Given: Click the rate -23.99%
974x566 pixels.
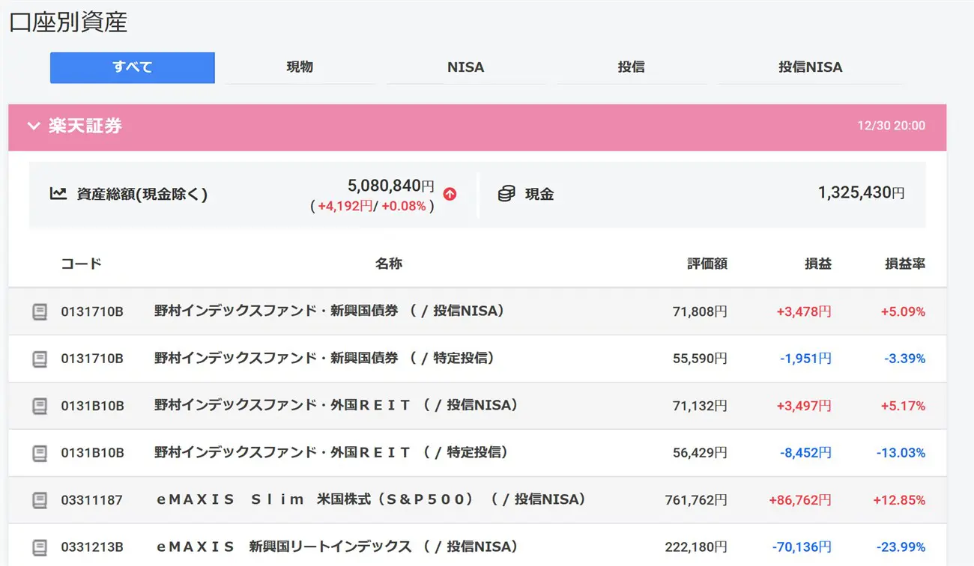Looking at the screenshot, I should click(901, 547).
